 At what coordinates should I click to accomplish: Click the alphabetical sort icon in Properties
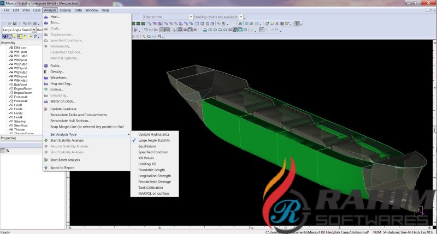pyautogui.click(x=8, y=151)
